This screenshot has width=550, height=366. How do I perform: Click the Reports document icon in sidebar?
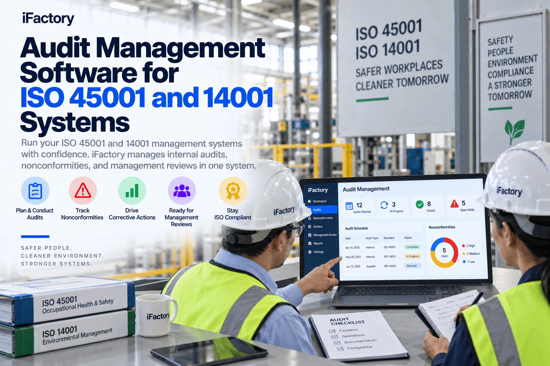click(x=310, y=243)
